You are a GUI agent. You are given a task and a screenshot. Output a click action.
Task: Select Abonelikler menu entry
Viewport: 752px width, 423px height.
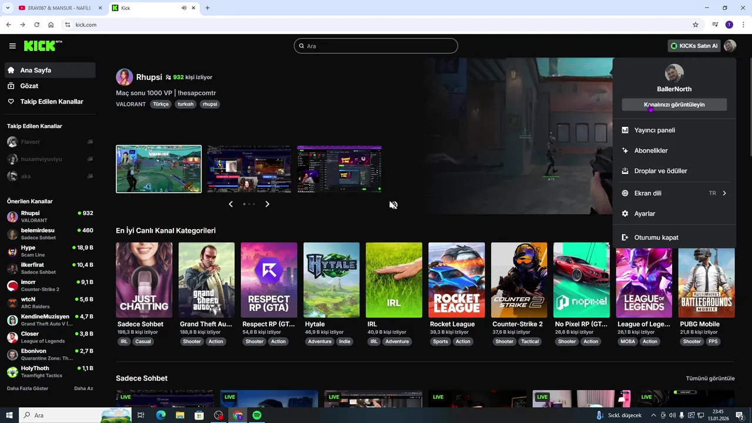pyautogui.click(x=674, y=150)
